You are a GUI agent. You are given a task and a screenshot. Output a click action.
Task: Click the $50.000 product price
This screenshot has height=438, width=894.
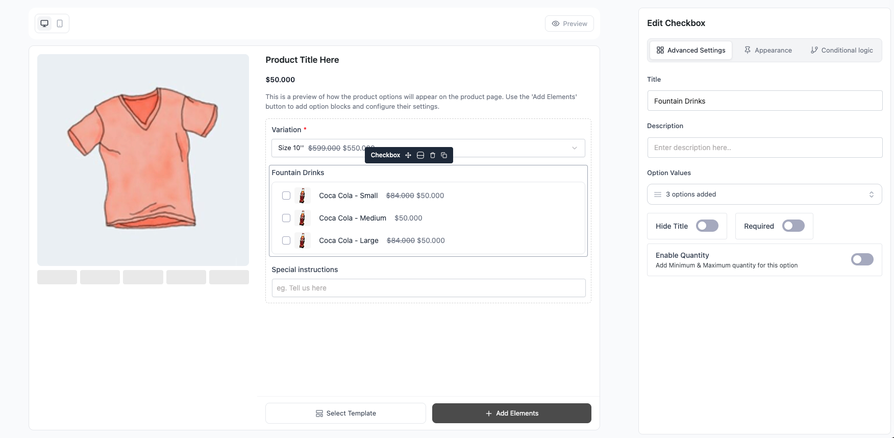(x=280, y=80)
